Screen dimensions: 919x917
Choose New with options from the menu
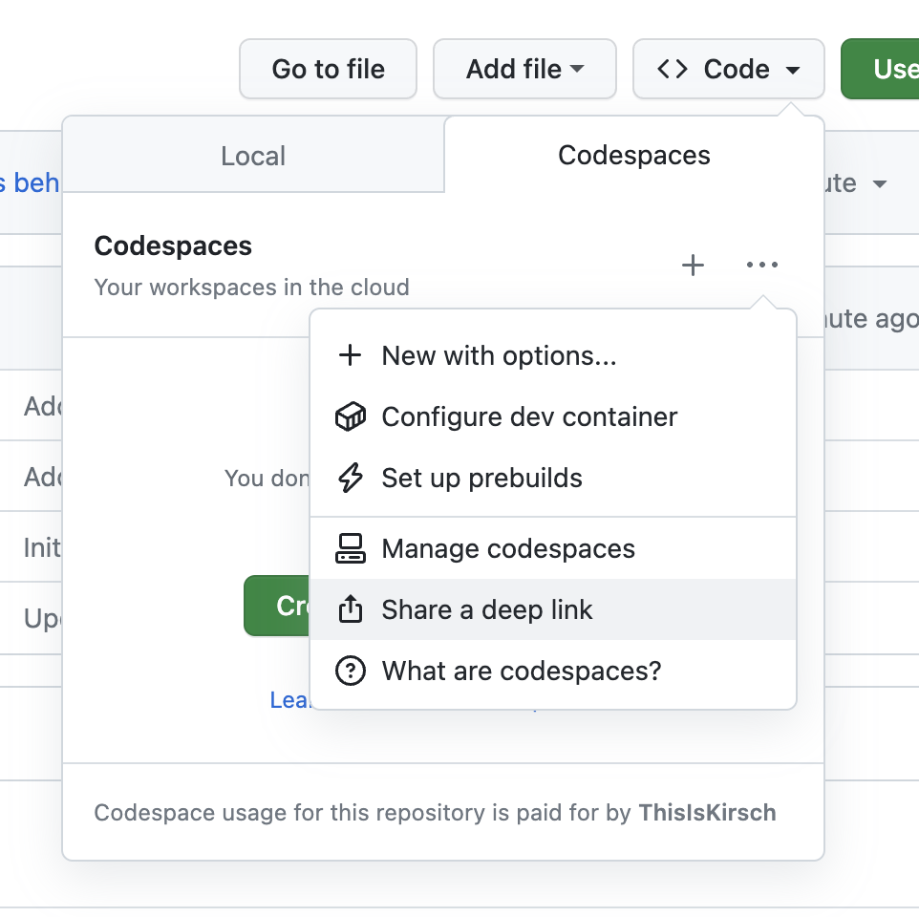[499, 355]
